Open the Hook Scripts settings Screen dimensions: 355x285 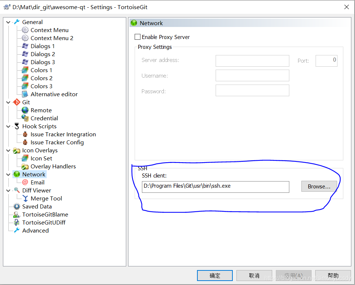coord(39,126)
